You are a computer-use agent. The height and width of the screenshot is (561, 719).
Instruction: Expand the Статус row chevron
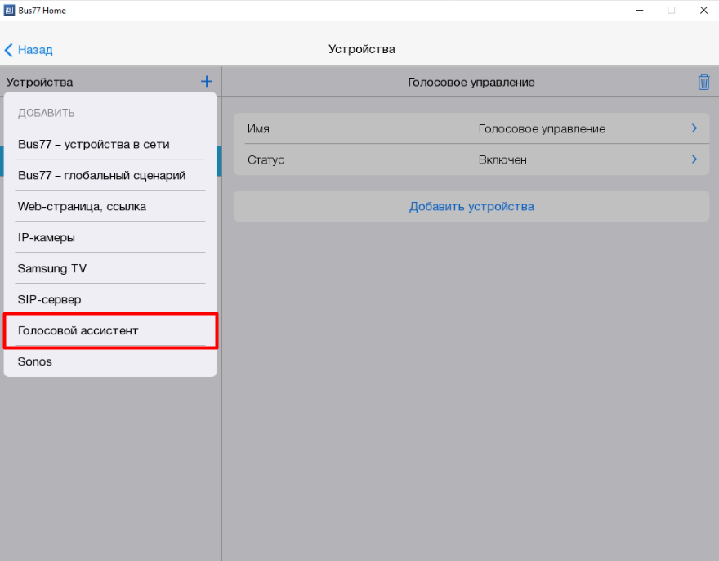coord(694,159)
